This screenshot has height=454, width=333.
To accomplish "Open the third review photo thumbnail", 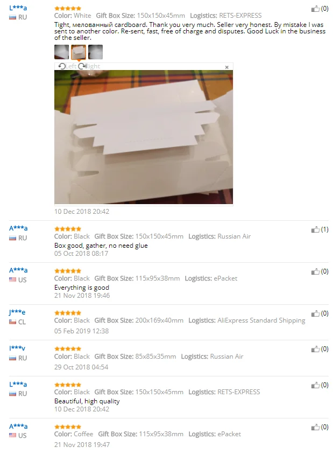I will (95, 52).
